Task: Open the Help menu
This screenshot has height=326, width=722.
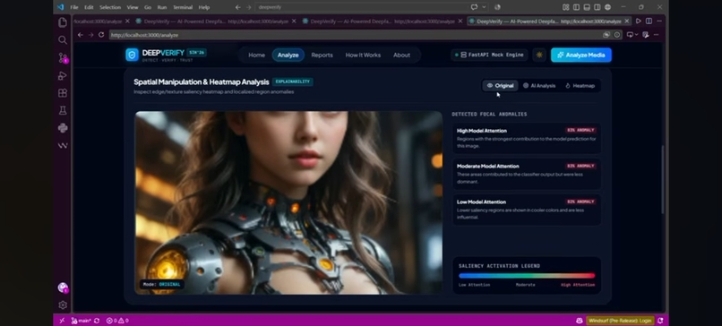Action: coord(204,7)
